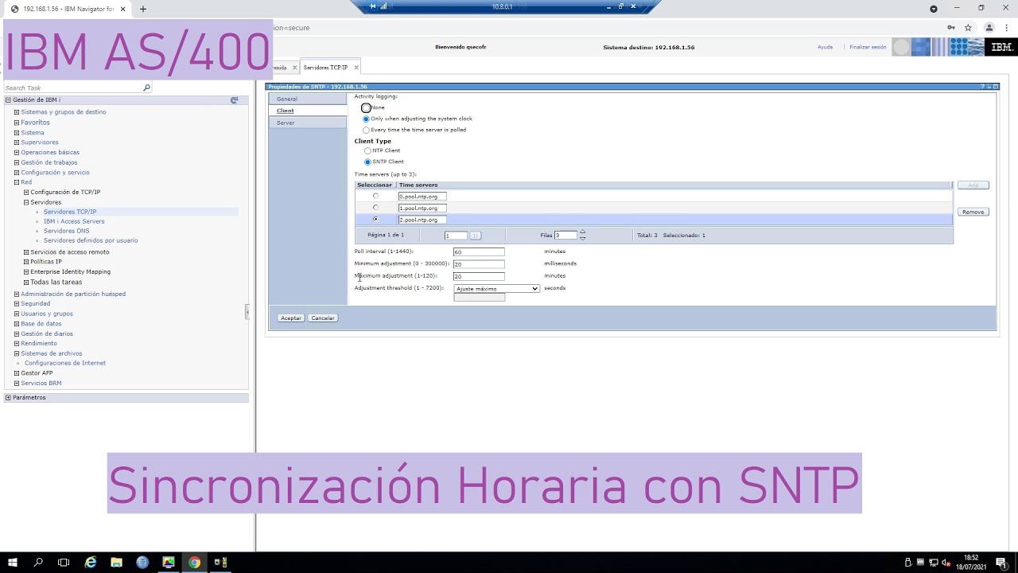Open the Chrome three-dot menu

pos(1008,27)
